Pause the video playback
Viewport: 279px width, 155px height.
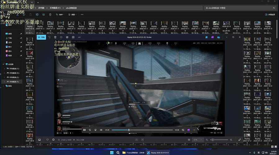point(84,130)
